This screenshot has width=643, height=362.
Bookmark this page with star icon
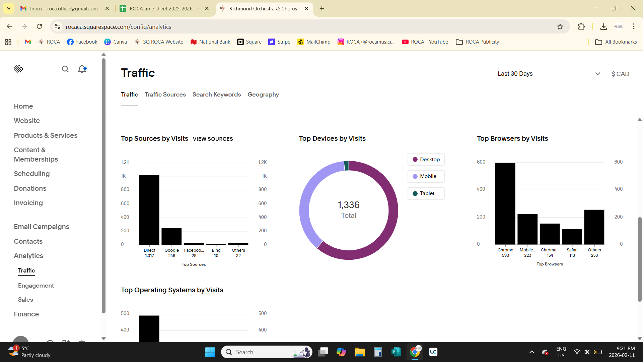pyautogui.click(x=560, y=26)
